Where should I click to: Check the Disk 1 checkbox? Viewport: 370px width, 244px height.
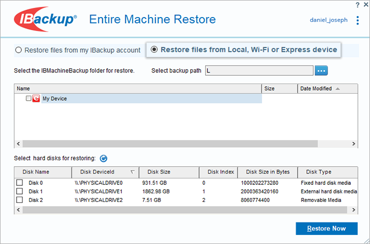pos(20,191)
